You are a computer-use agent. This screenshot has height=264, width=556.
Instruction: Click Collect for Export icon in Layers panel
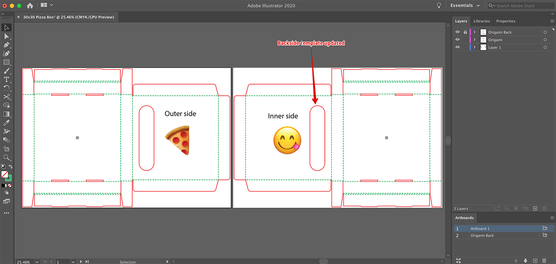497,208
